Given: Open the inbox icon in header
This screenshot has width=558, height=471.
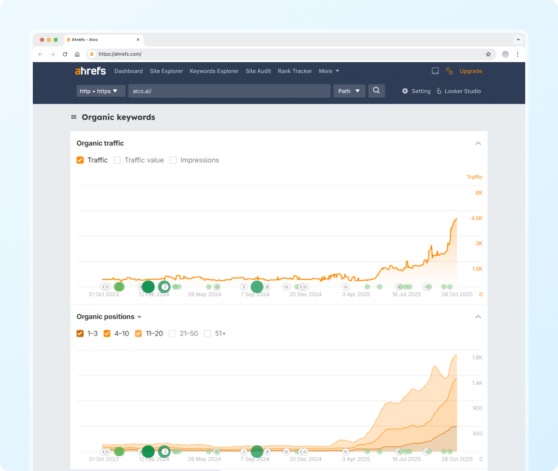Looking at the screenshot, I should (435, 71).
